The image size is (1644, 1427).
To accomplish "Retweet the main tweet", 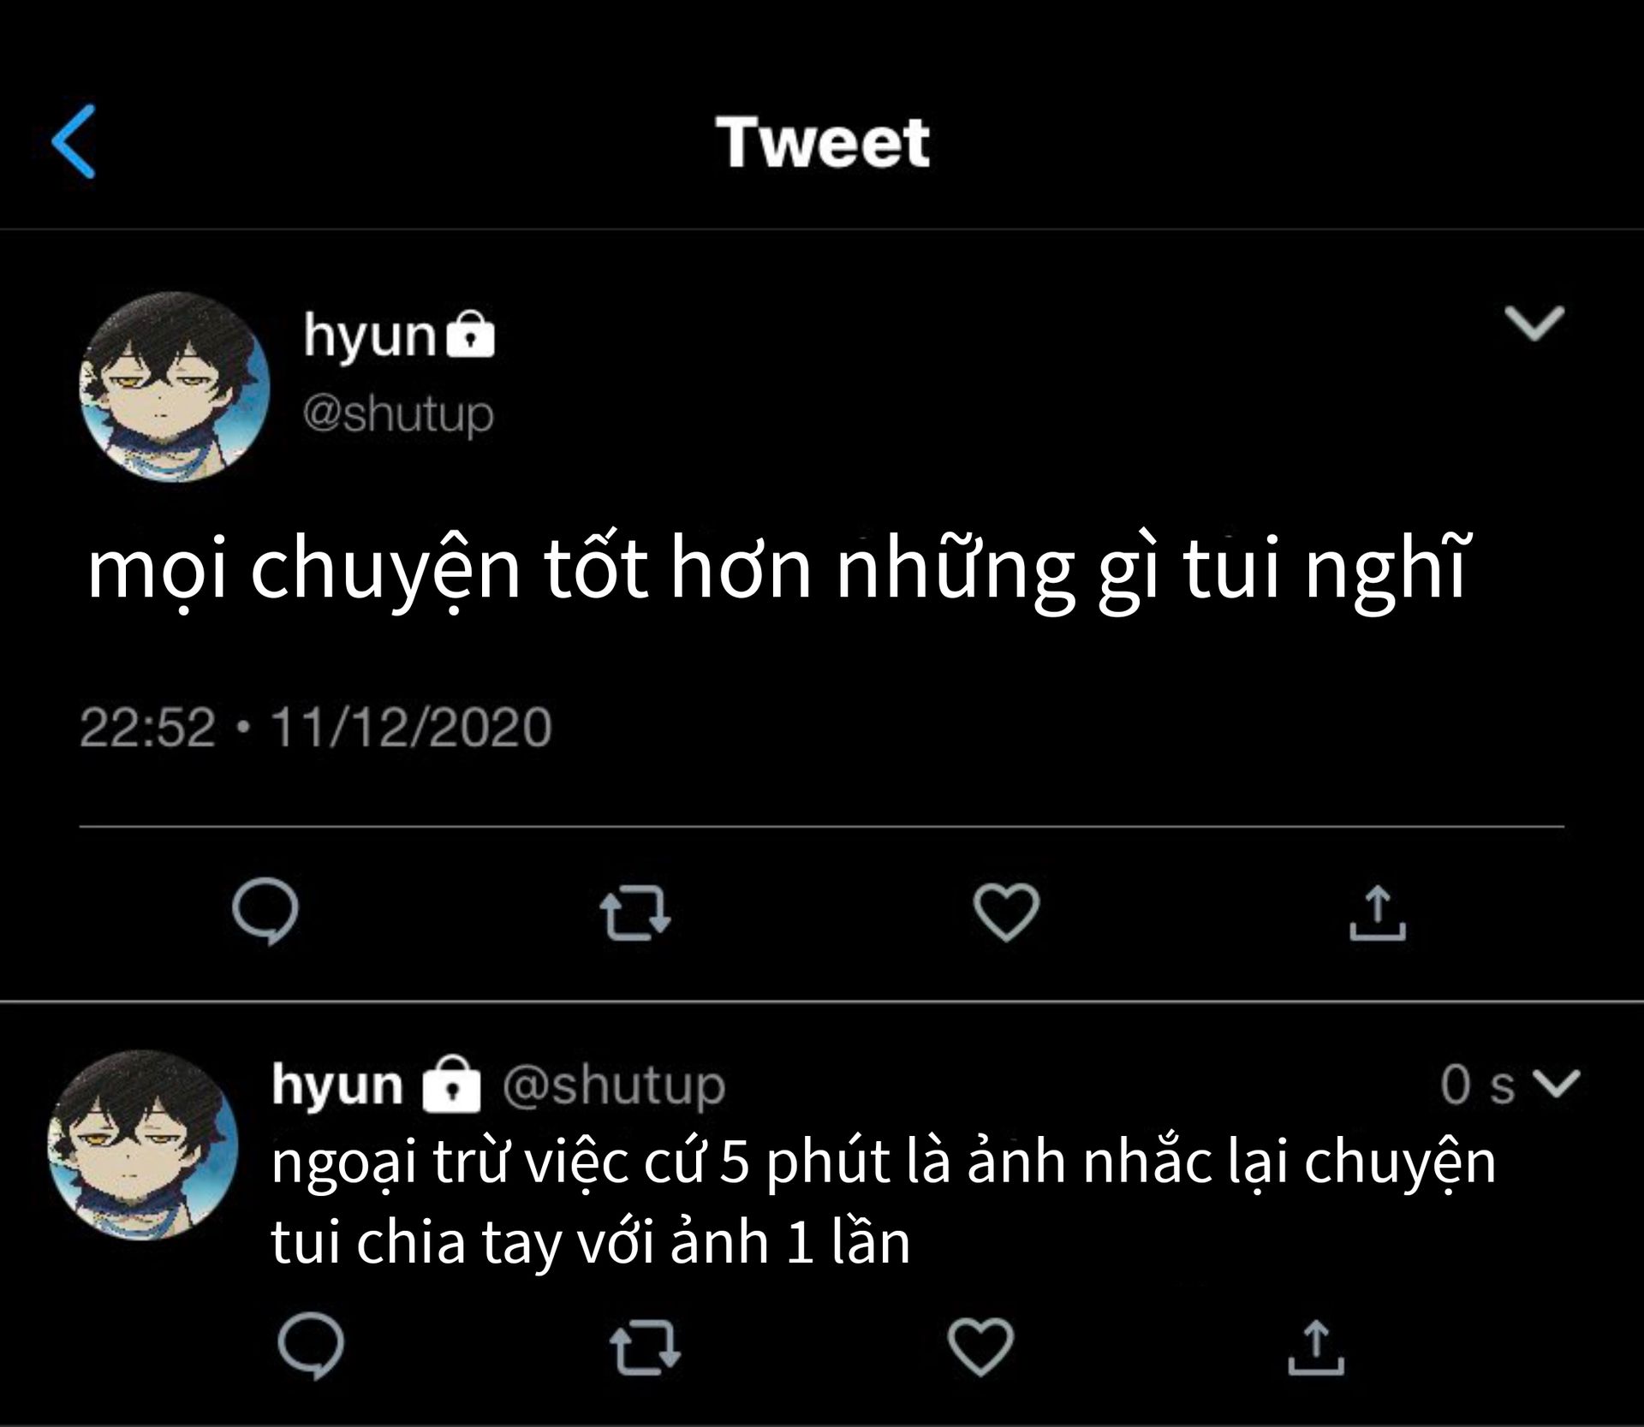I will (x=634, y=913).
